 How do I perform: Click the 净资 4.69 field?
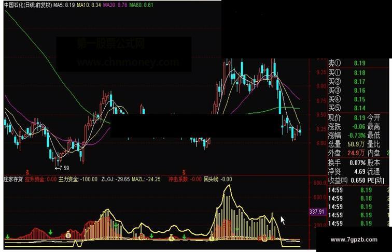[347, 171]
